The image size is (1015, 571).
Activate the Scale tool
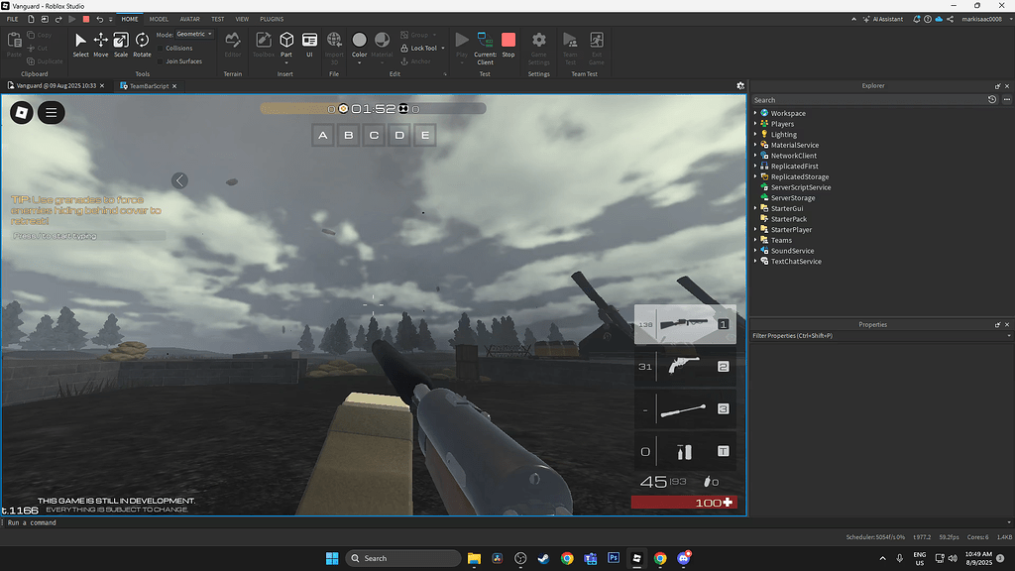(x=120, y=44)
